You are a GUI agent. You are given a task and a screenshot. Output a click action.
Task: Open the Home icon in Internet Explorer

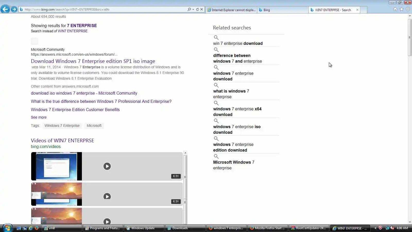395,9
